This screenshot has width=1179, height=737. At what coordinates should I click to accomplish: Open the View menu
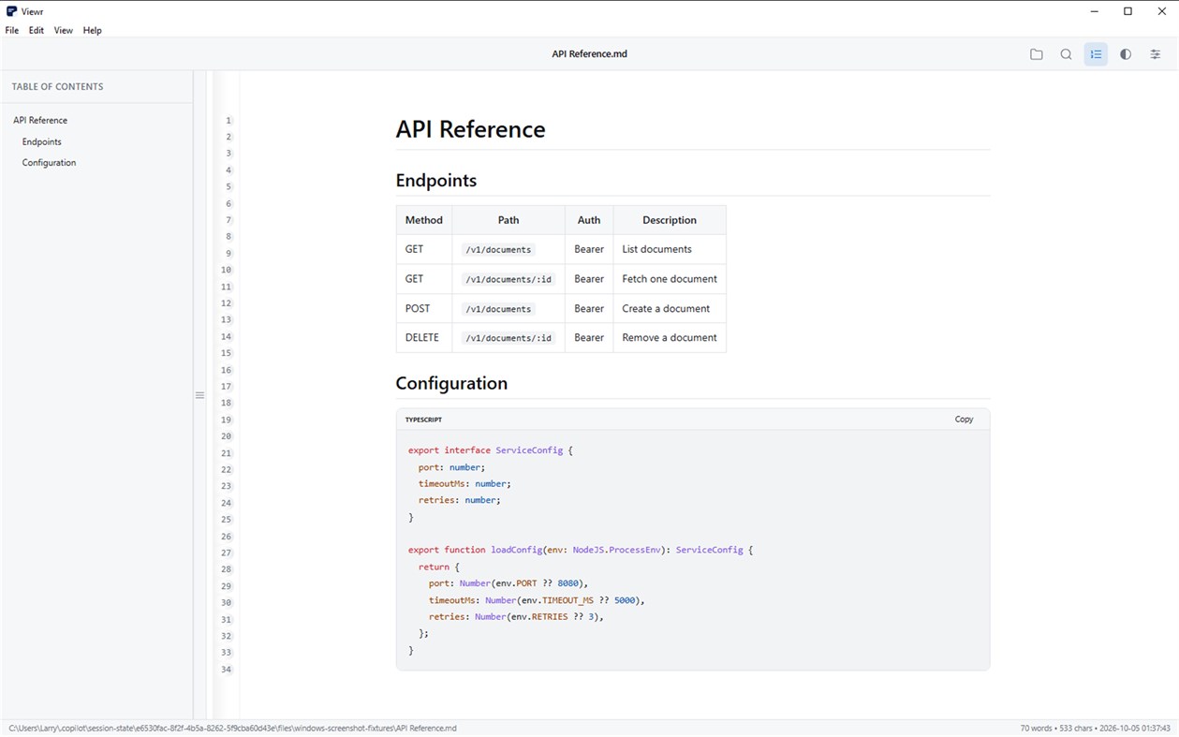[x=63, y=30]
